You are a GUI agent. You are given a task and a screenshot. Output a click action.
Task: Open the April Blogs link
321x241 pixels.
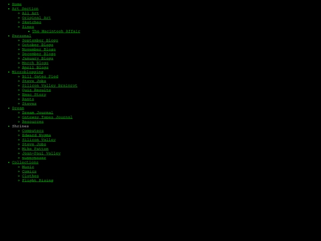tap(35, 67)
